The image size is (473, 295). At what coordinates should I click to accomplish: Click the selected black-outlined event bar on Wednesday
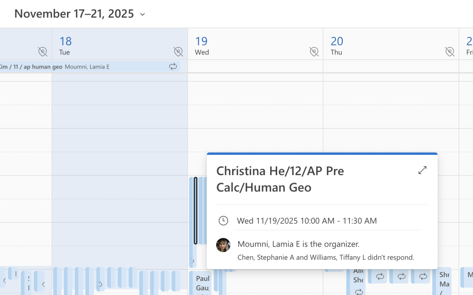click(x=195, y=210)
